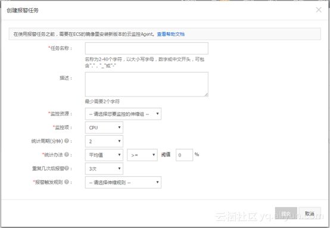Close the 创建报警任务 dialog with the X

[x=319, y=10]
